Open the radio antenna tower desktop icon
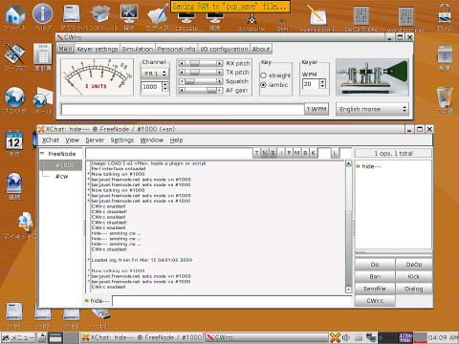Viewport: 459px width, 344px height. 251,18
